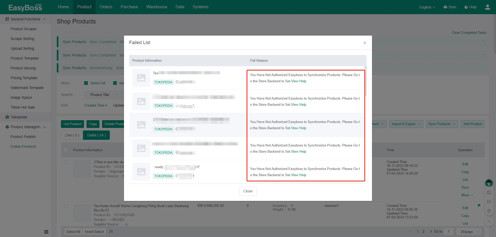Open Product Scraper in sidebar
Image resolution: width=496 pixels, height=237 pixels.
[24, 29]
